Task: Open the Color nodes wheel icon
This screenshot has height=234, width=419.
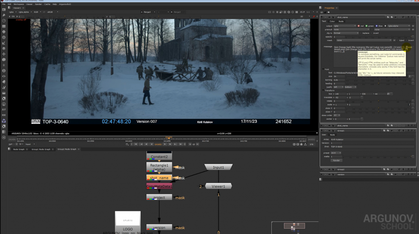Action: [4, 32]
